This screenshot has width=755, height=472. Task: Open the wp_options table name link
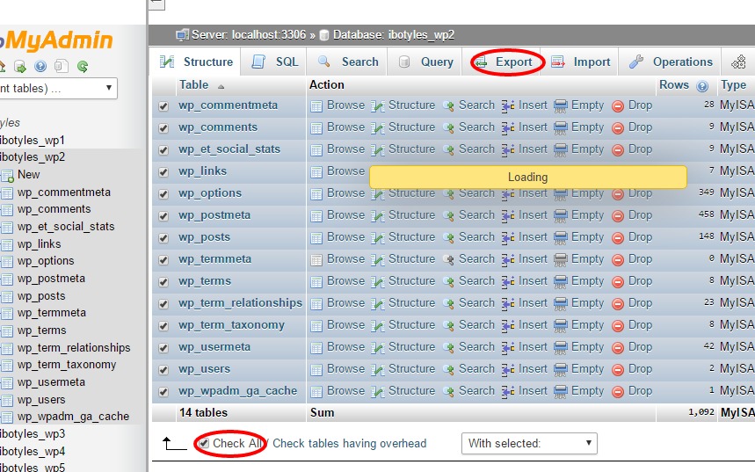click(x=210, y=193)
